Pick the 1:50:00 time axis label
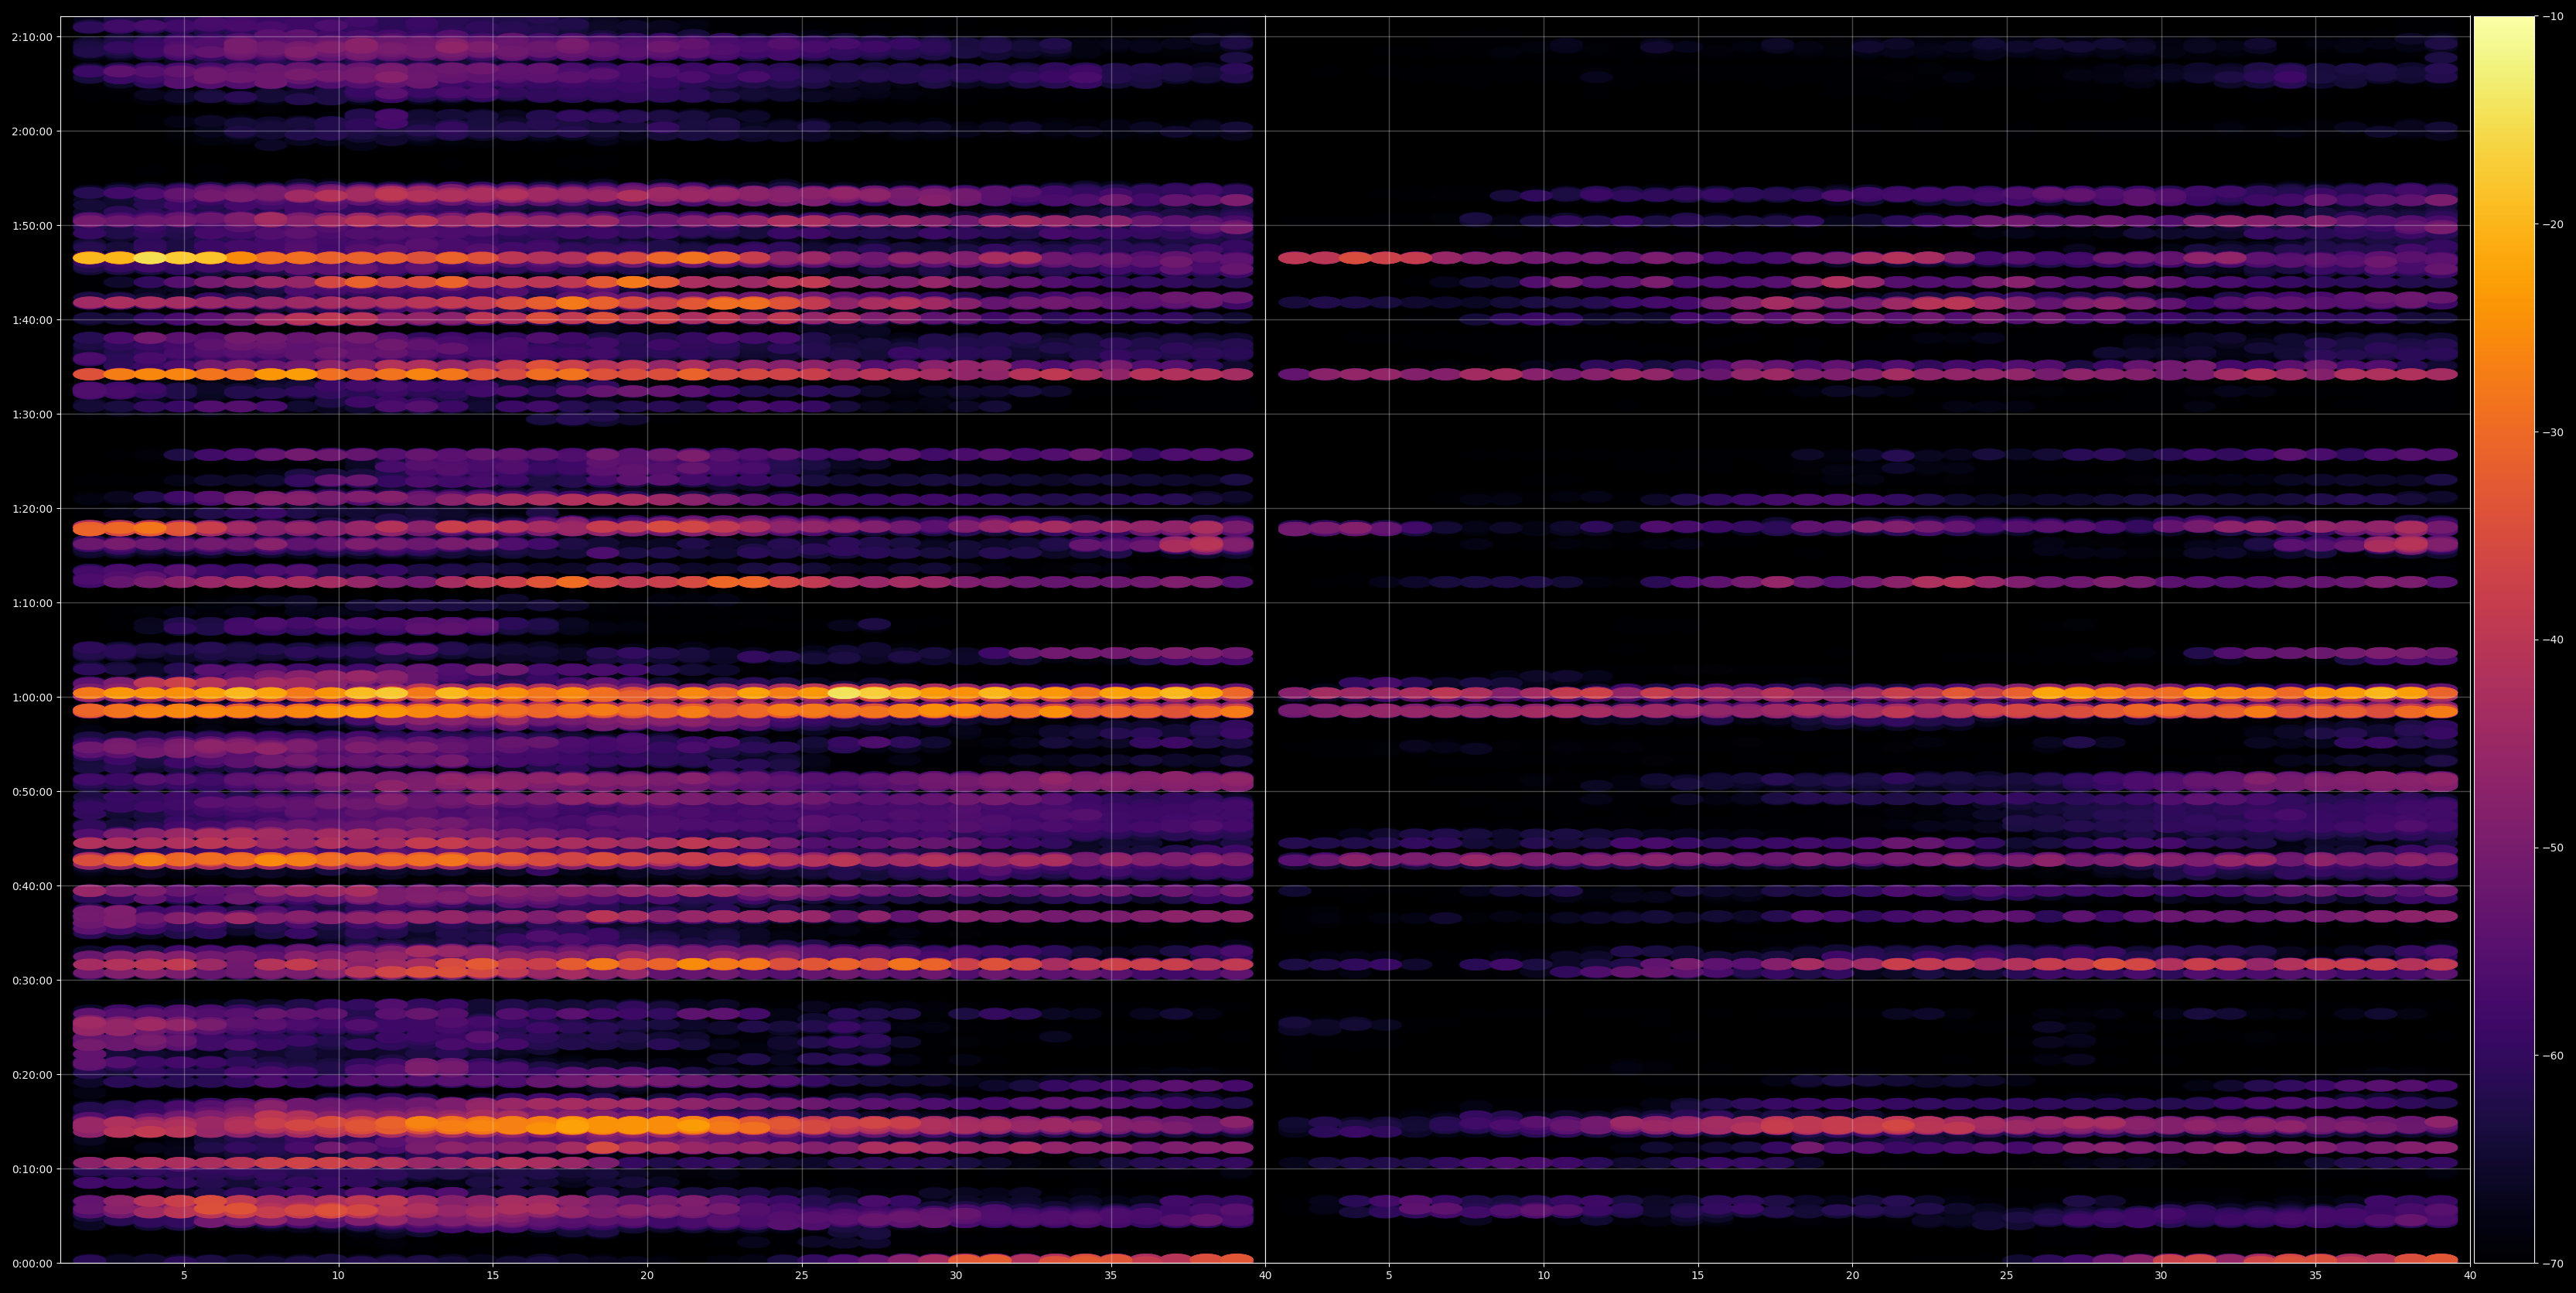 (x=32, y=226)
